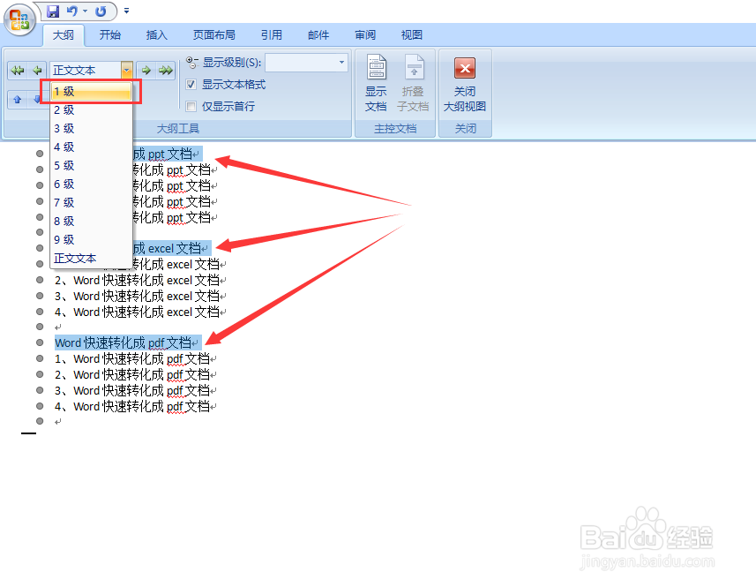The height and width of the screenshot is (587, 756).
Task: Click bullet beside 4、Word 快速转化成 pdf 文档
Action: click(x=40, y=406)
